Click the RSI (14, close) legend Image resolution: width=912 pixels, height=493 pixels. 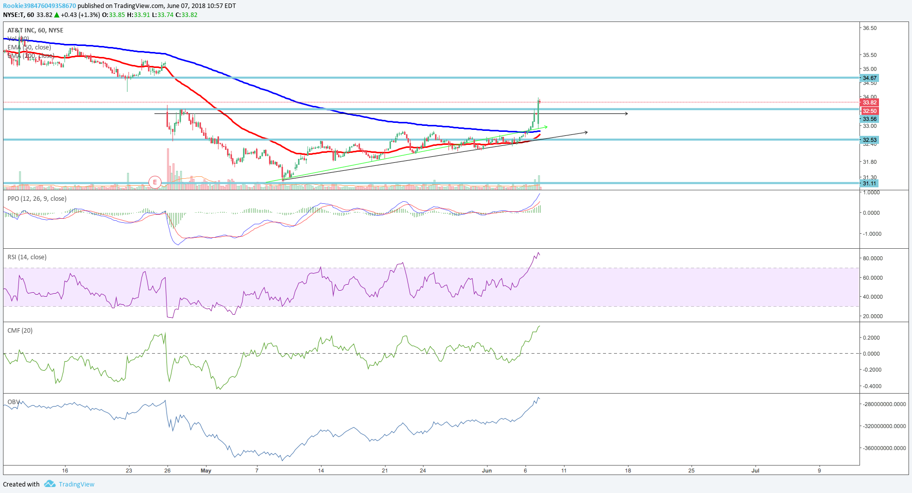[x=27, y=257]
